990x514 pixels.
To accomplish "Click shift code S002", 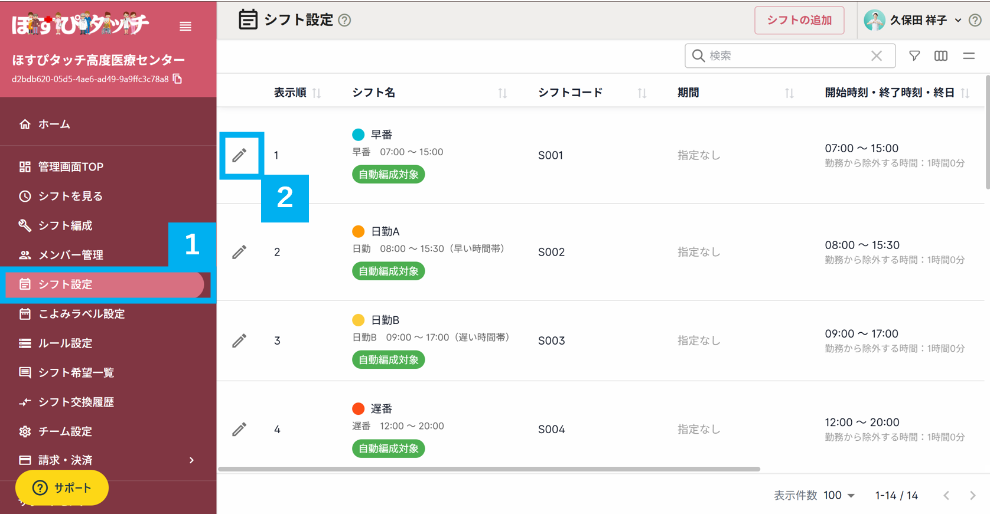I will (552, 252).
